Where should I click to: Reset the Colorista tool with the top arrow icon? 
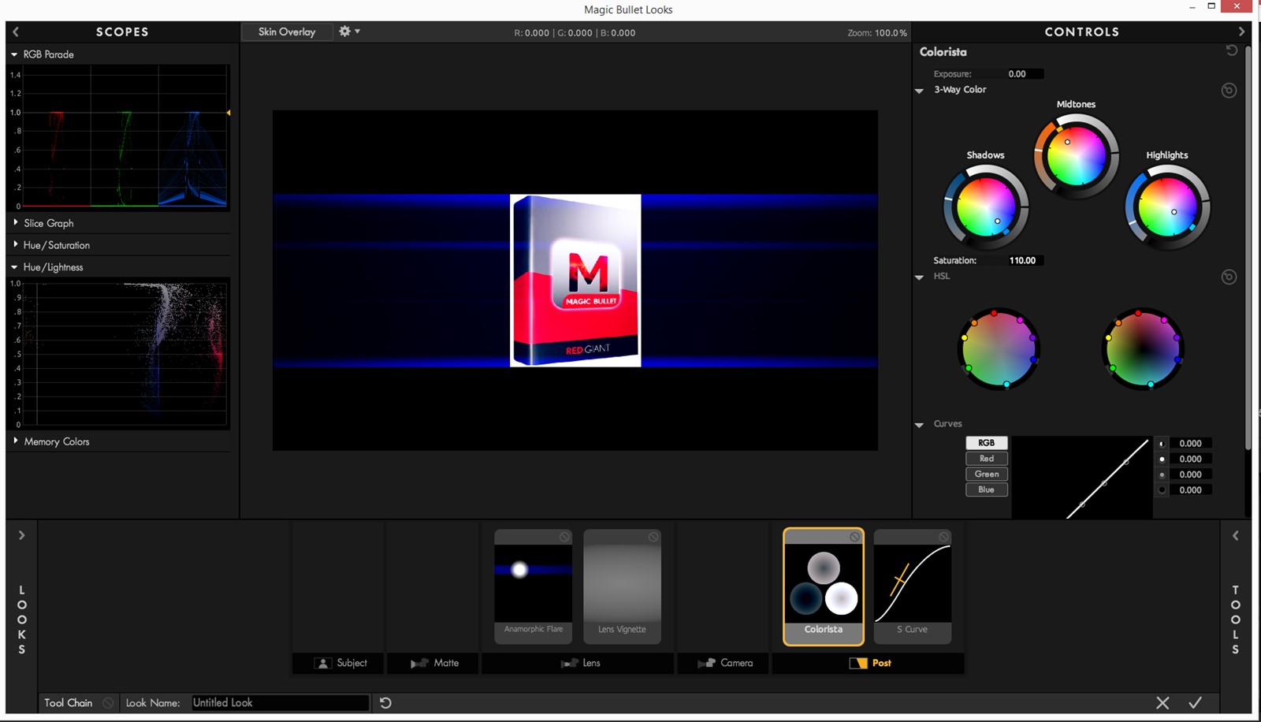coord(1231,50)
